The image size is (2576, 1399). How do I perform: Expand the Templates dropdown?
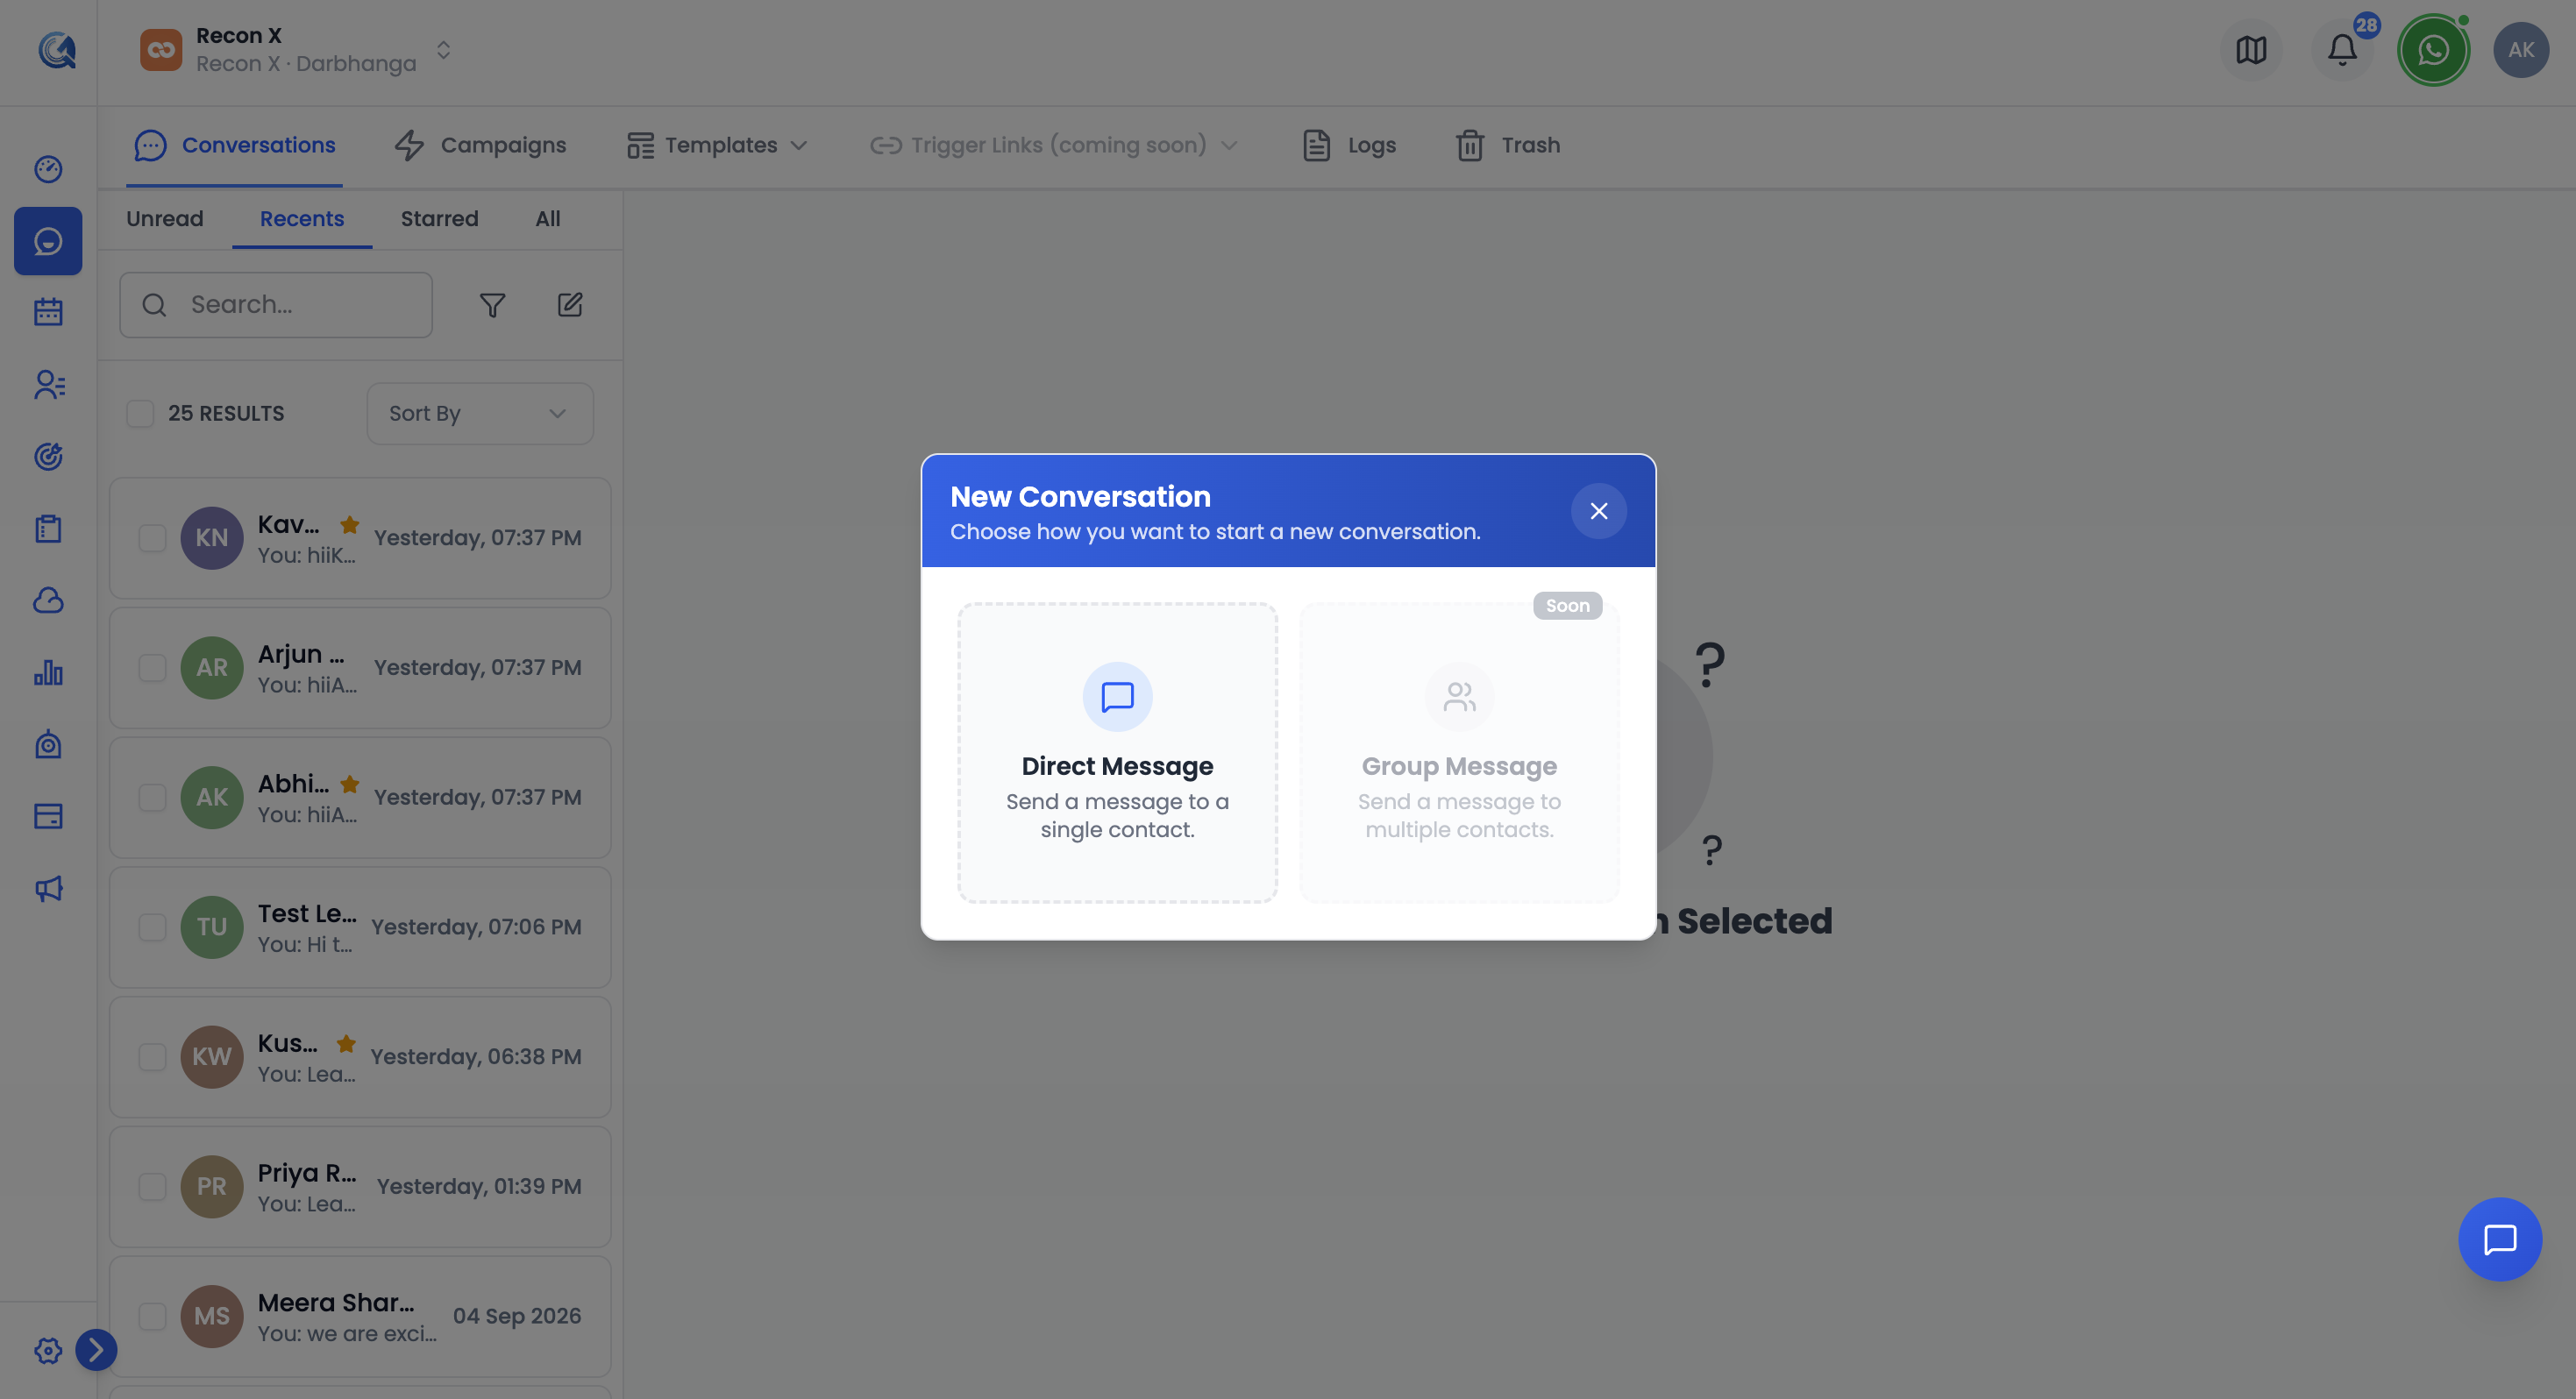[717, 145]
